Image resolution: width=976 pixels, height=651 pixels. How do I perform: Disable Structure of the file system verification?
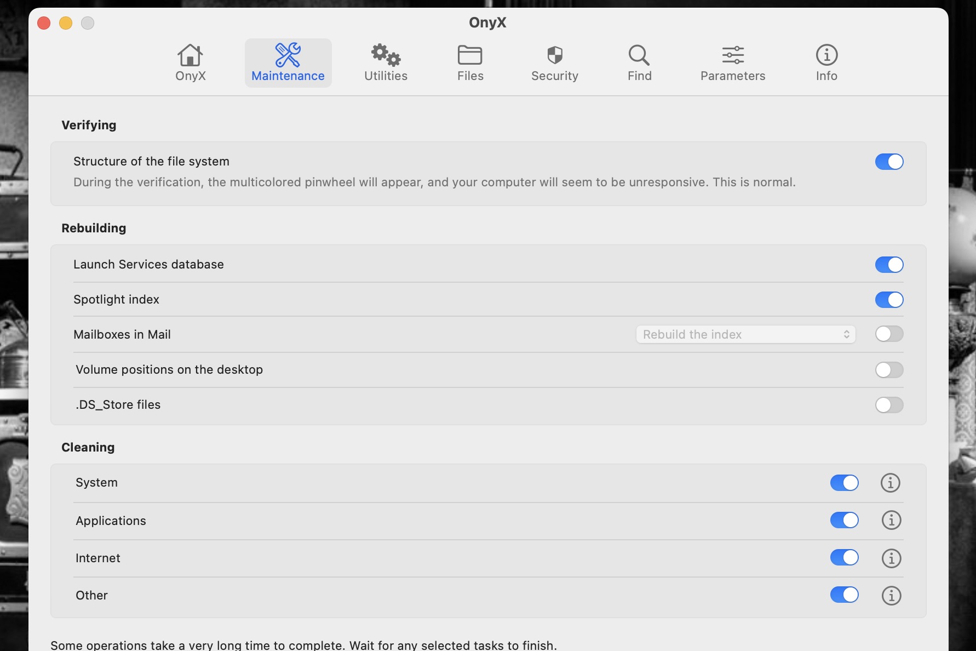click(889, 162)
